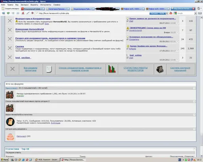Image resolution: width=203 pixels, height=162 pixels.
Task: Click the cash register icon near 'Система контроля нарушений'
Action: click(x=160, y=69)
